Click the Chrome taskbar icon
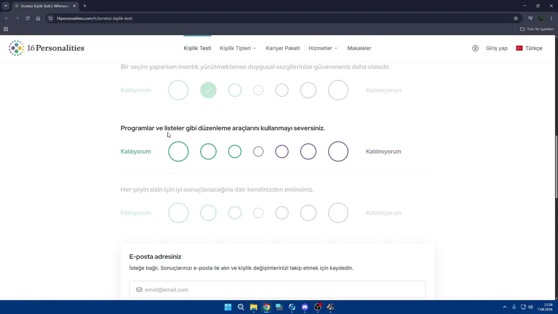The height and width of the screenshot is (314, 558). [x=266, y=307]
